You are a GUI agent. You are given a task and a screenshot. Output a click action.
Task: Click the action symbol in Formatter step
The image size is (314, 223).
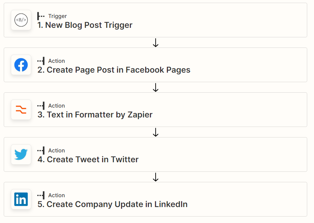click(x=41, y=106)
